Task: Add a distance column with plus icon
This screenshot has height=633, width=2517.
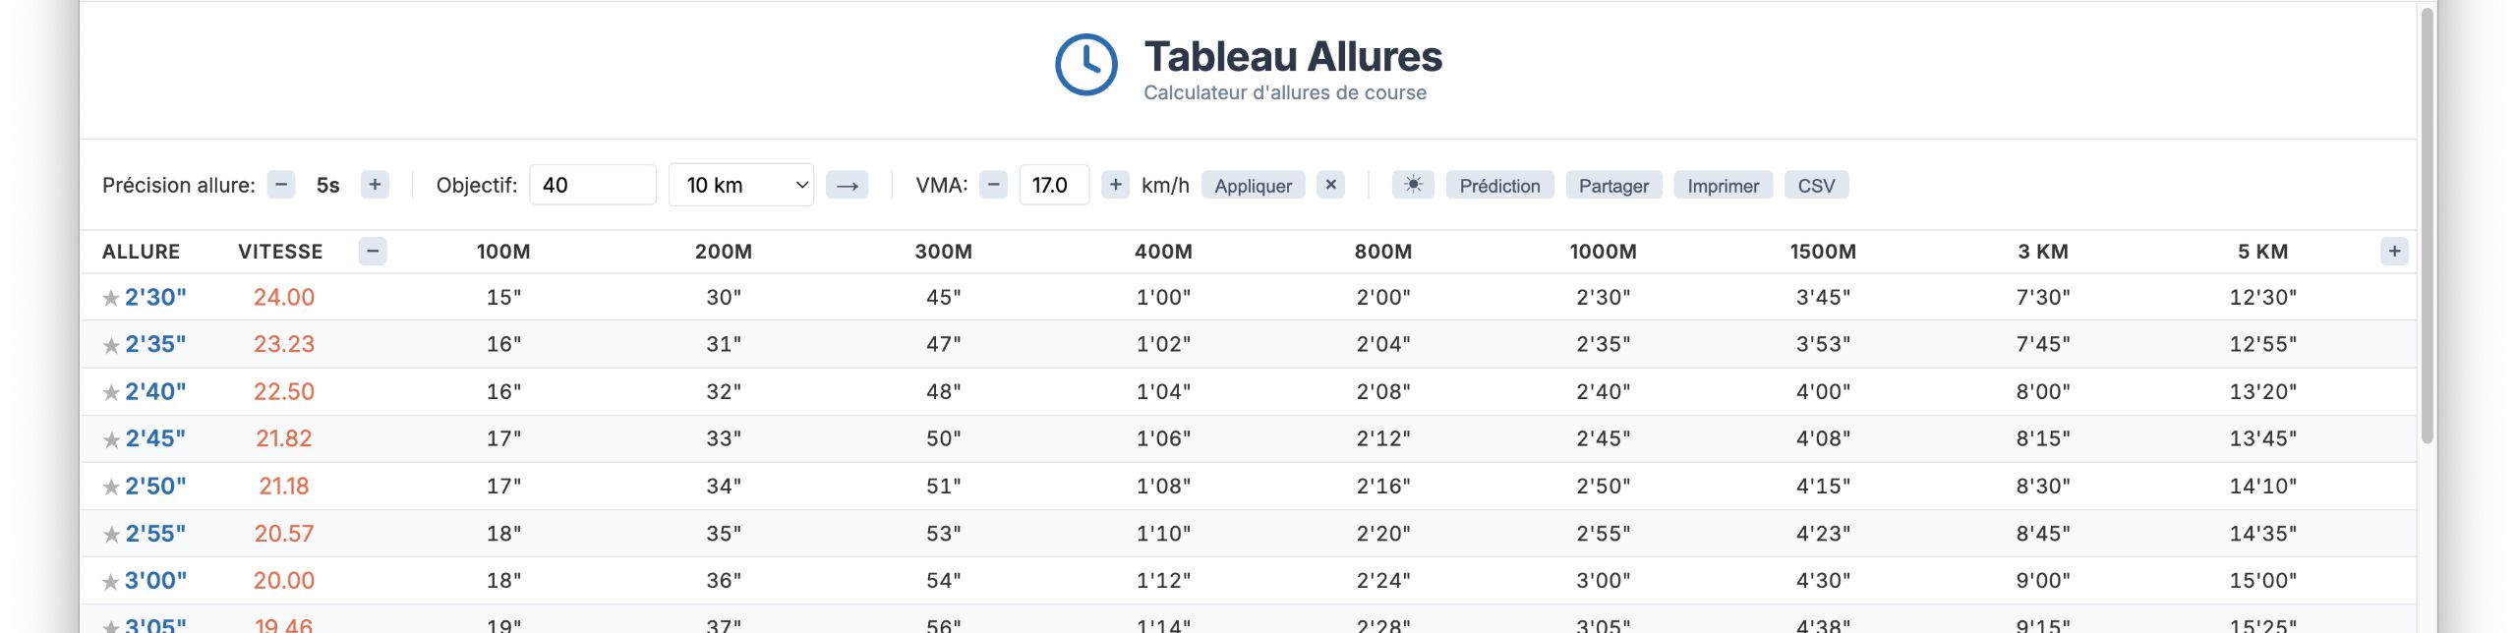Action: 2394,252
